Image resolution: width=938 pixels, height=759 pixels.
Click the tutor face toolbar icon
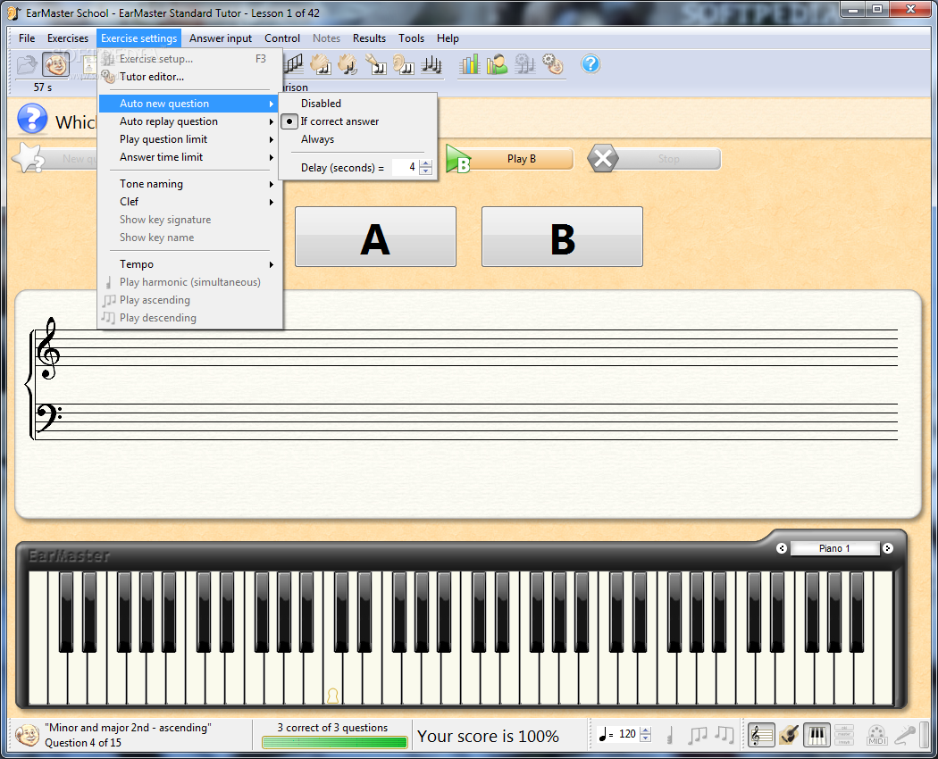pyautogui.click(x=55, y=64)
